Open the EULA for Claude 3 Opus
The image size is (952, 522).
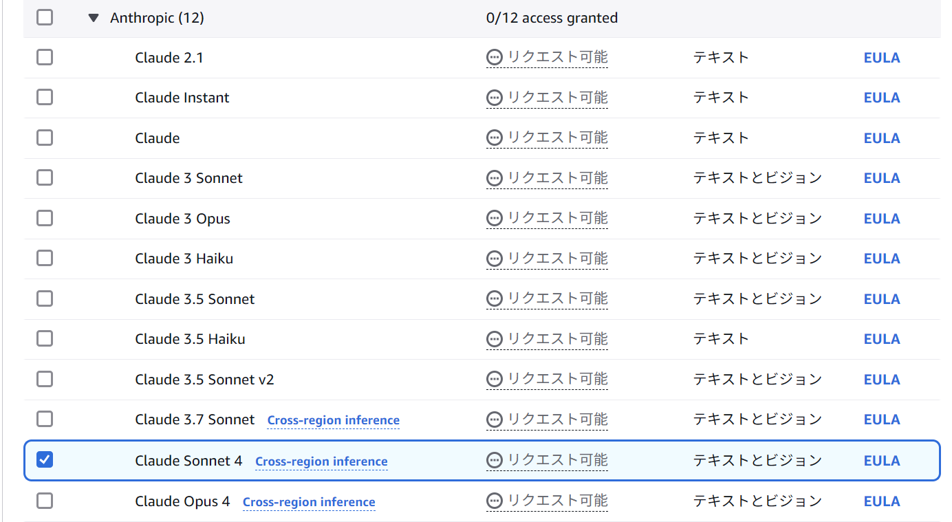pos(882,219)
